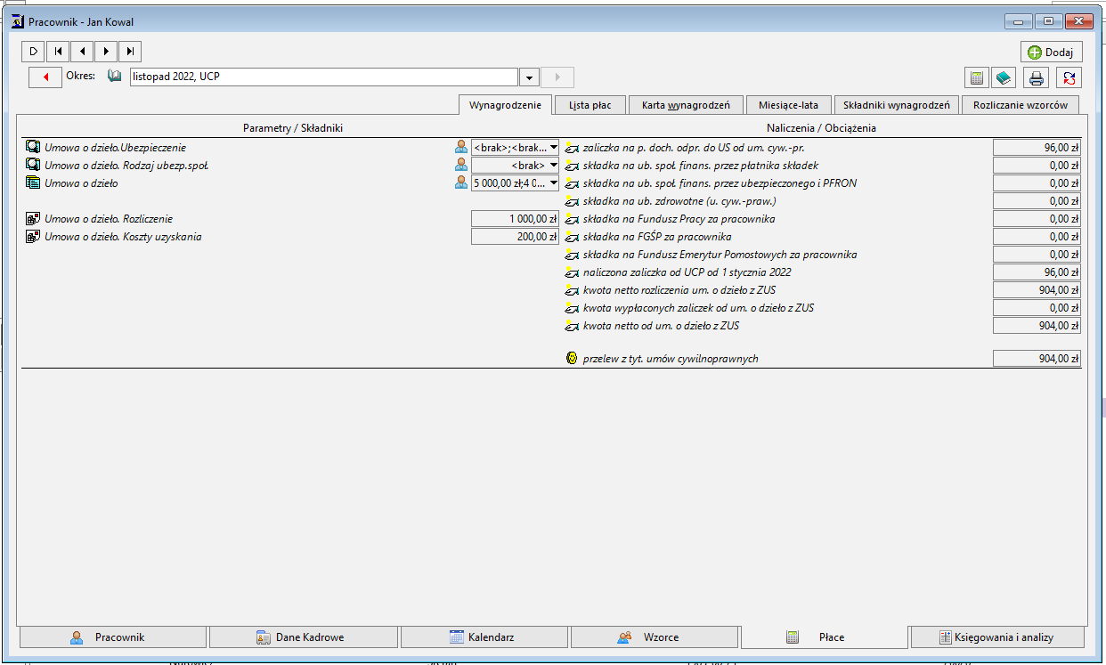This screenshot has width=1106, height=665.
Task: Click person icon next to Umowa o dzieło.Ubezpieczenie
Action: (461, 147)
